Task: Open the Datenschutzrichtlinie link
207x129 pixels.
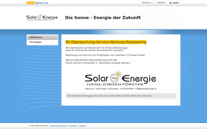Action: pyautogui.click(x=58, y=126)
